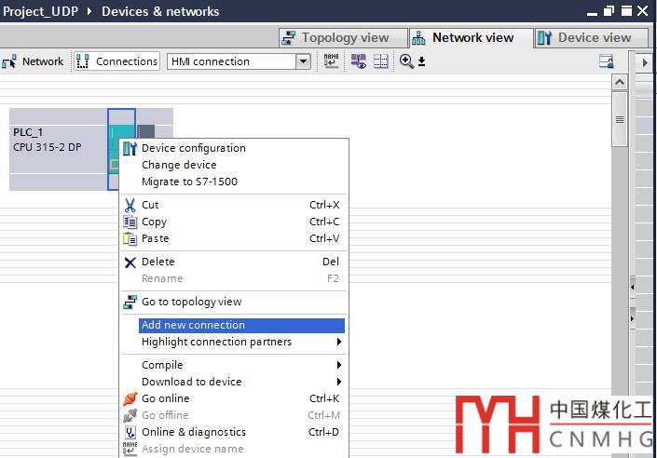657x458 pixels.
Task: Click Go online in the context menu
Action: pyautogui.click(x=165, y=398)
